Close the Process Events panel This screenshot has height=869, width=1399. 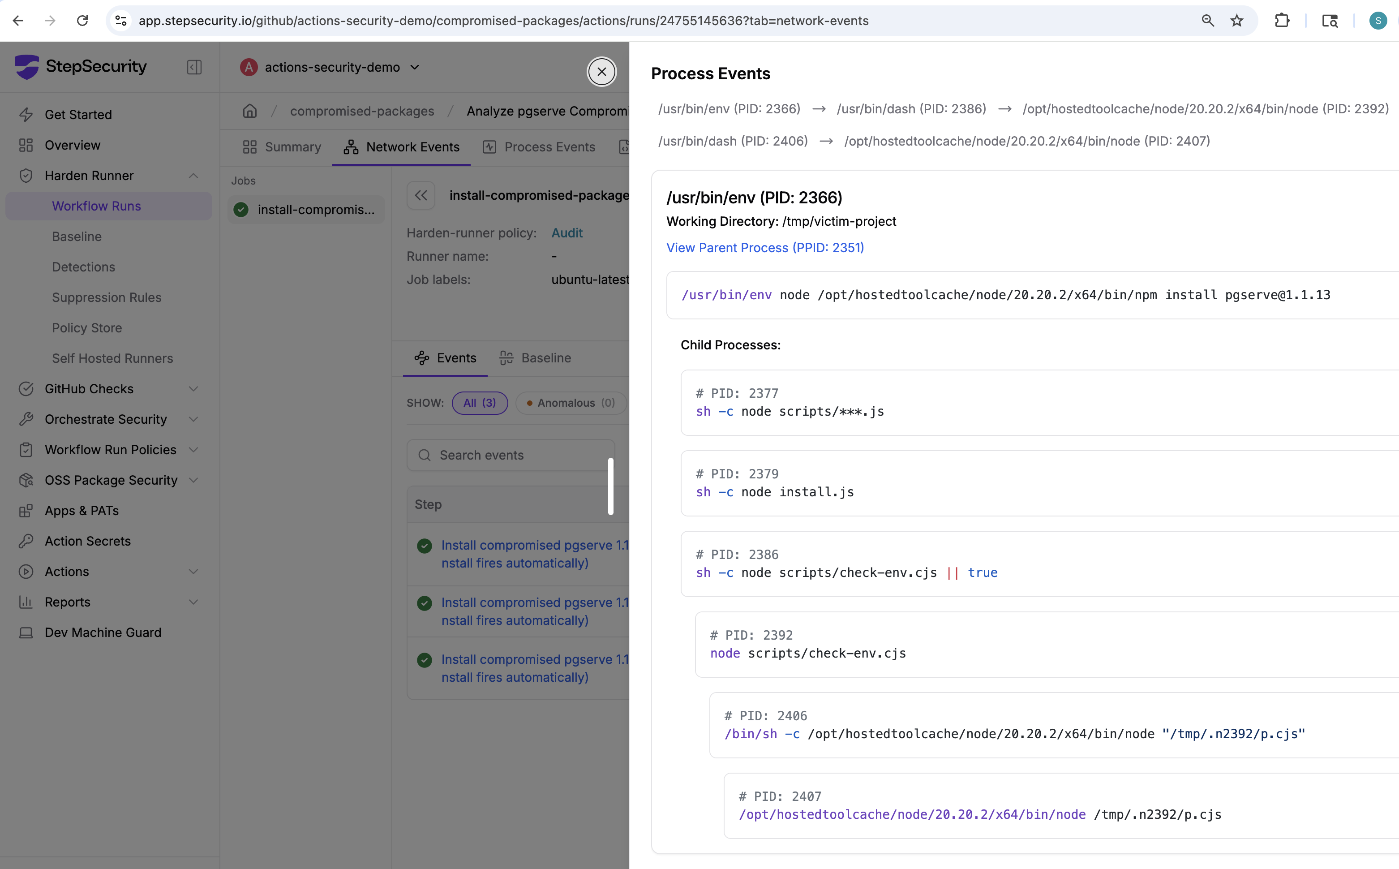[601, 72]
